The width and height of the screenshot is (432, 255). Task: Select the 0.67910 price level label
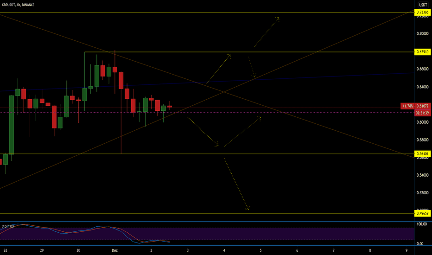point(422,52)
